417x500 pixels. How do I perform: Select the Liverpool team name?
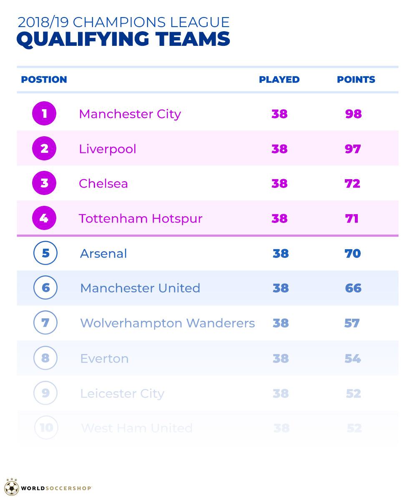point(108,149)
